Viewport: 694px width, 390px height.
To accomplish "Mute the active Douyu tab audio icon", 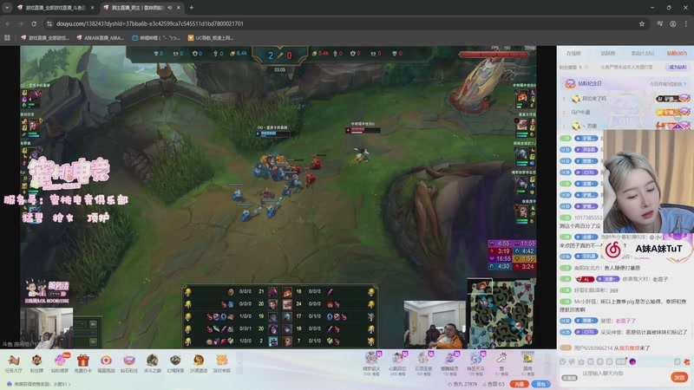I will coord(170,8).
